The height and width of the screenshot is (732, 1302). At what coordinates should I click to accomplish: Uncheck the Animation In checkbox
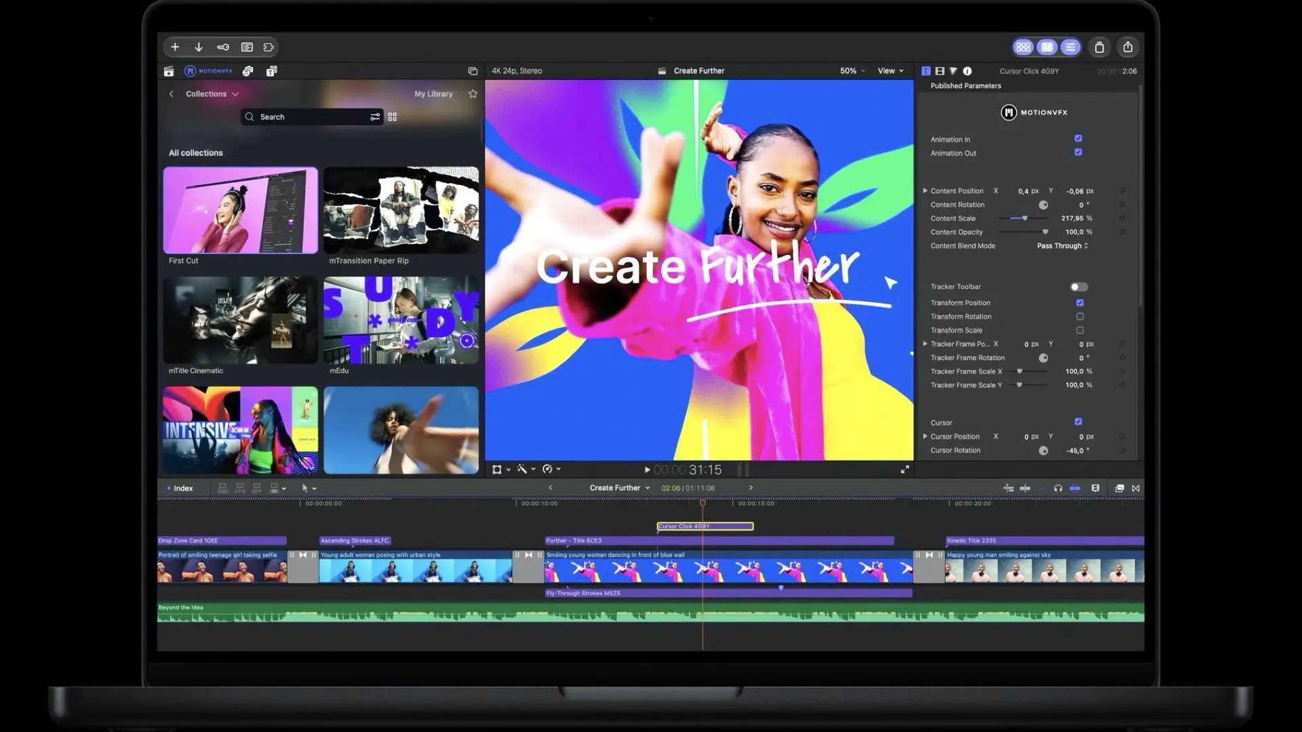[x=1078, y=138]
